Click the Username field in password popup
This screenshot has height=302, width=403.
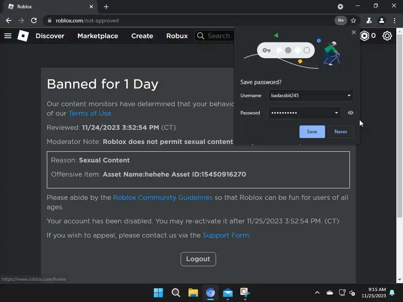tap(311, 96)
